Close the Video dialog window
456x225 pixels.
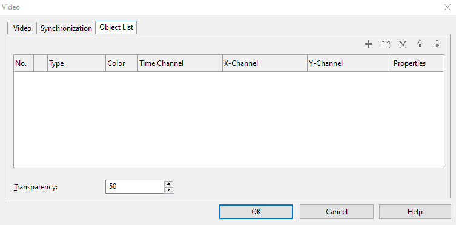coord(448,7)
